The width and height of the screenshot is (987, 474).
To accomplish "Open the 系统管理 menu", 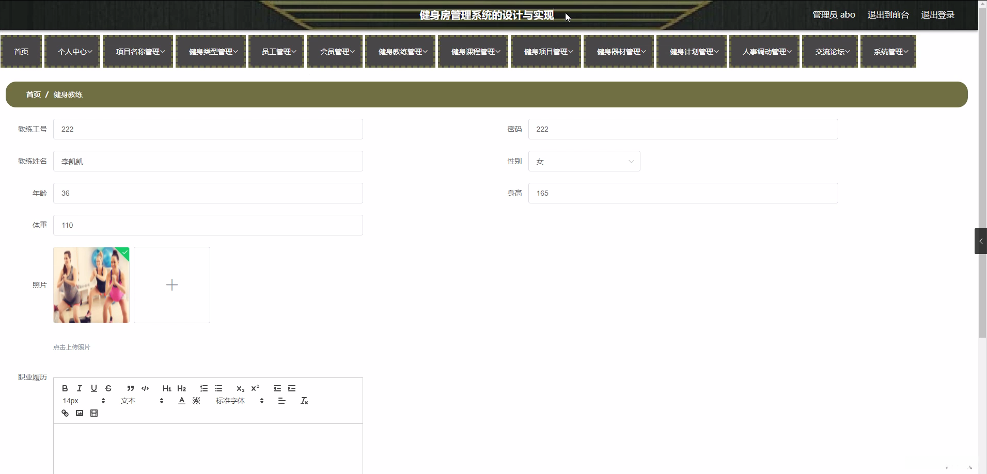I will [888, 52].
